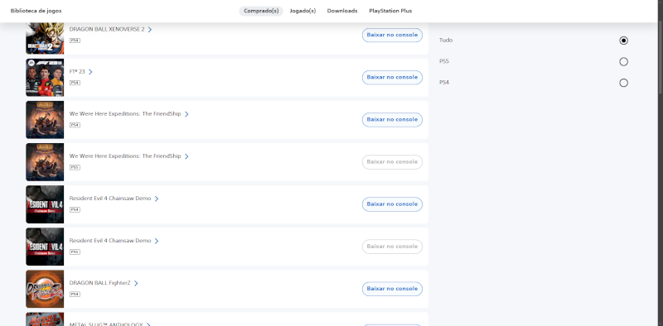Select the Tudo platform filter radio button
Screen dimensions: 663x326
pos(623,41)
